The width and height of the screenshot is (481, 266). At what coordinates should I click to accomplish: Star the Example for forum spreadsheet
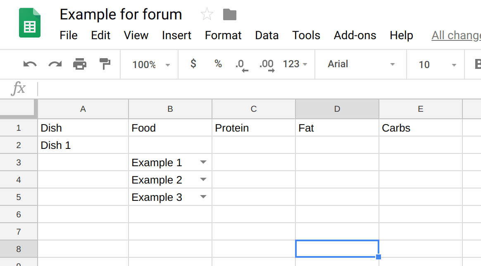(x=207, y=14)
